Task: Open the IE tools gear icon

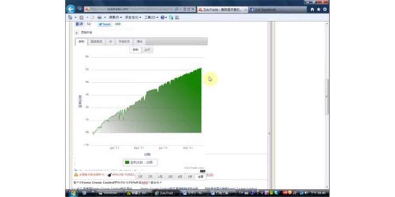Action: coord(324,9)
